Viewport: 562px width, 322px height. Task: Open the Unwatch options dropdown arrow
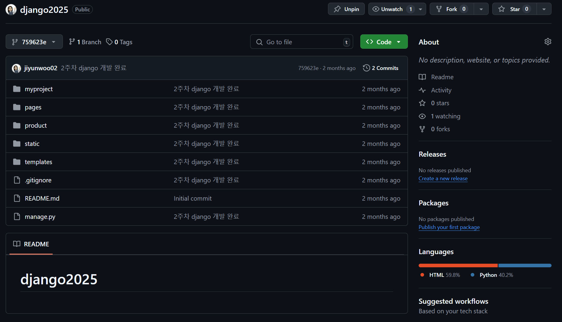tap(420, 9)
